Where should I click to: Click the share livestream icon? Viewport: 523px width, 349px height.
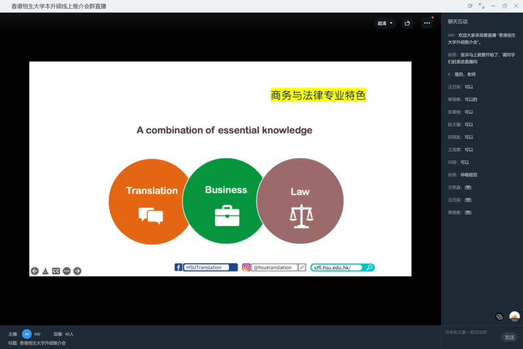[x=407, y=23]
